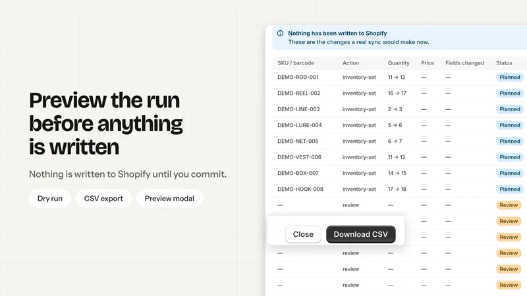Select the DEMO-HOOK-008 SKU cell
This screenshot has width=527, height=296.
300,189
